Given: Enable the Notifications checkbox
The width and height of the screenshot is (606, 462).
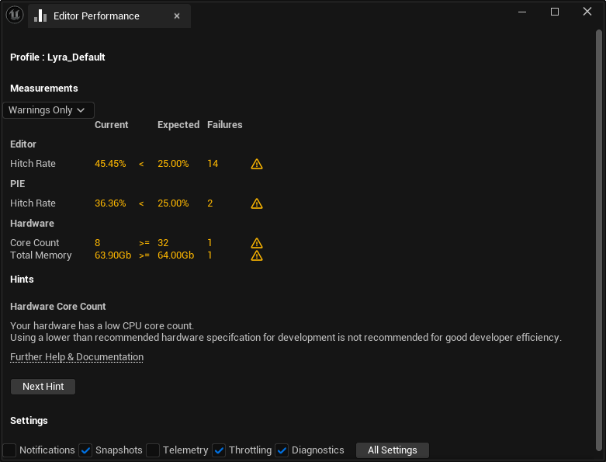Looking at the screenshot, I should click(9, 450).
